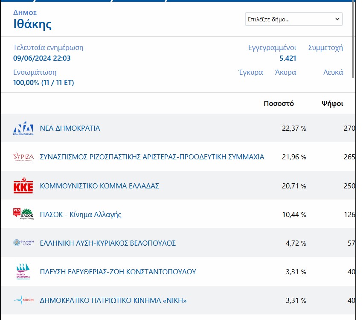Image resolution: width=363 pixels, height=320 pixels.
Task: Click the 20,71 % percentage value
Action: click(294, 186)
